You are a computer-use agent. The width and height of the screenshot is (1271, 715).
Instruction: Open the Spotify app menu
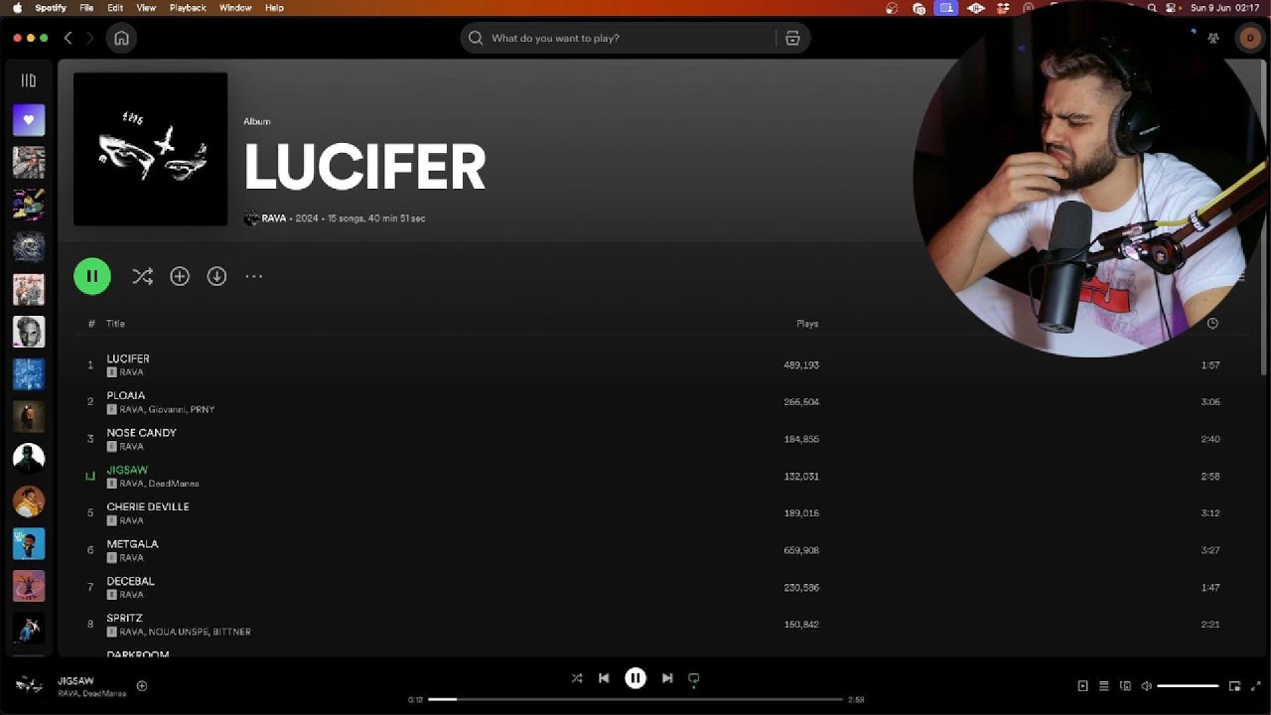51,8
